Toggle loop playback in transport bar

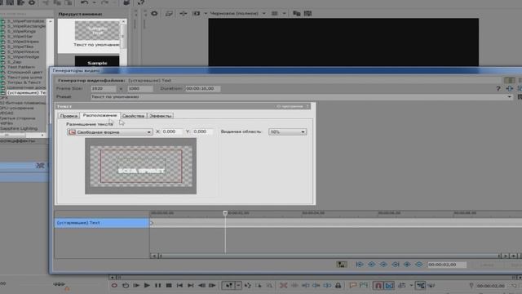[x=126, y=285]
